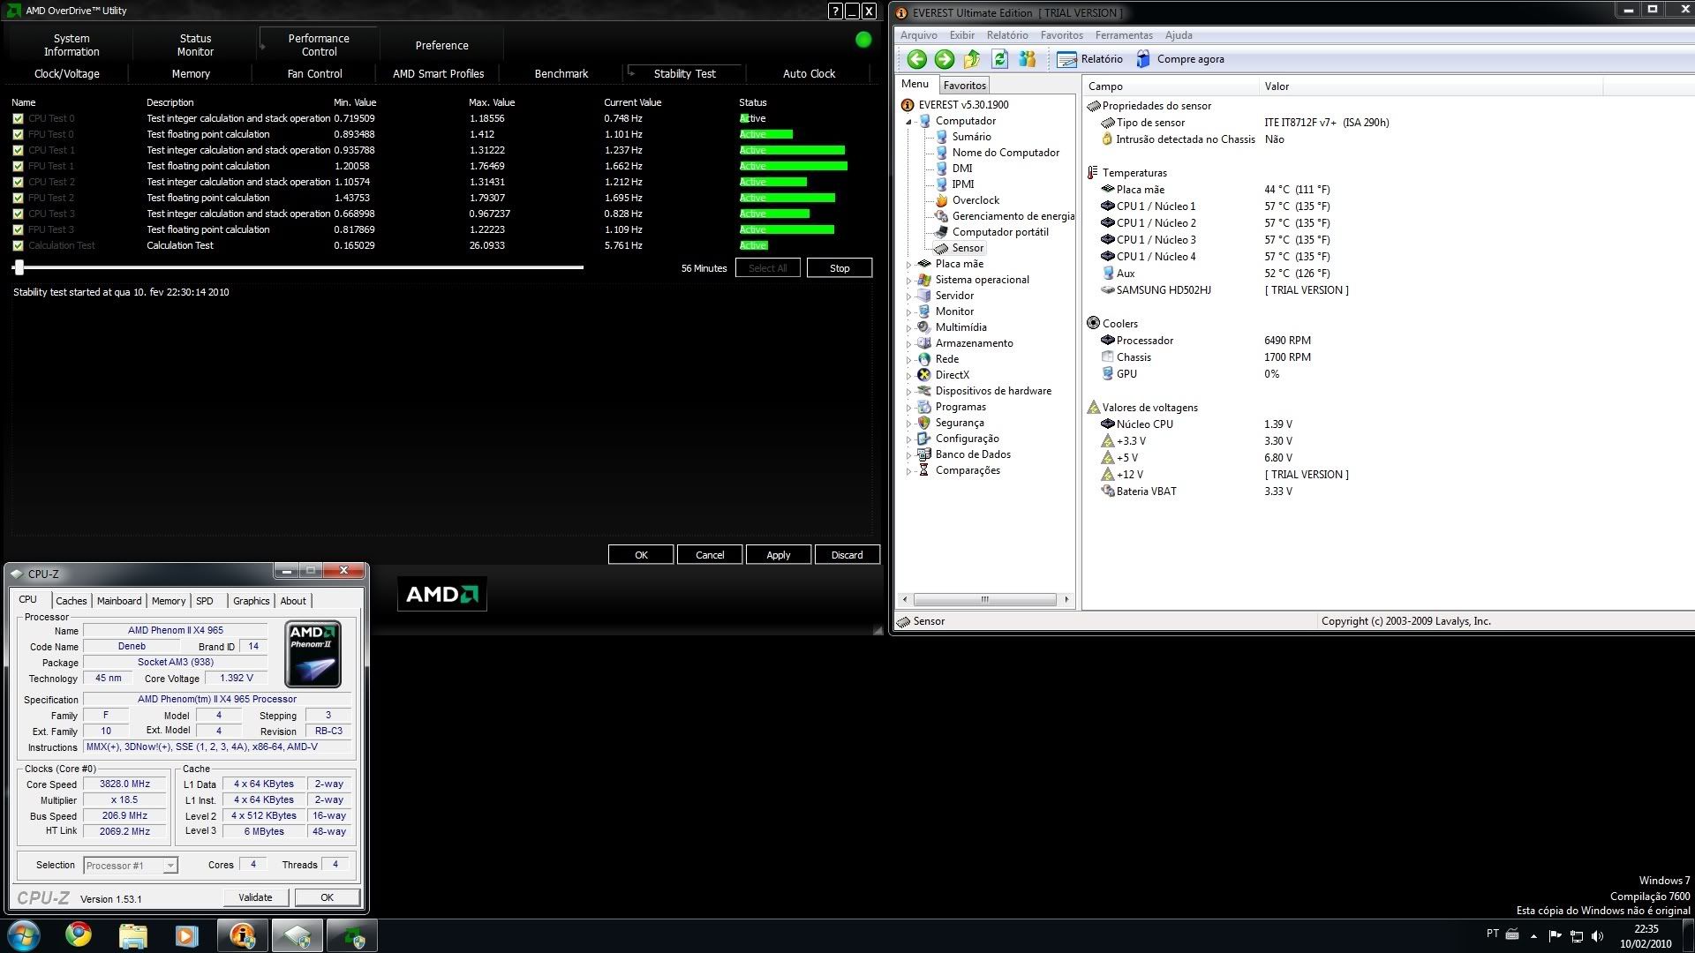Stop the running stability test

(839, 267)
